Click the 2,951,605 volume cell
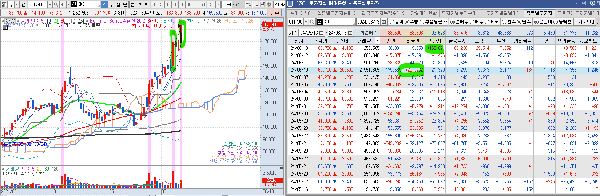600x196 pixels. coord(367,70)
